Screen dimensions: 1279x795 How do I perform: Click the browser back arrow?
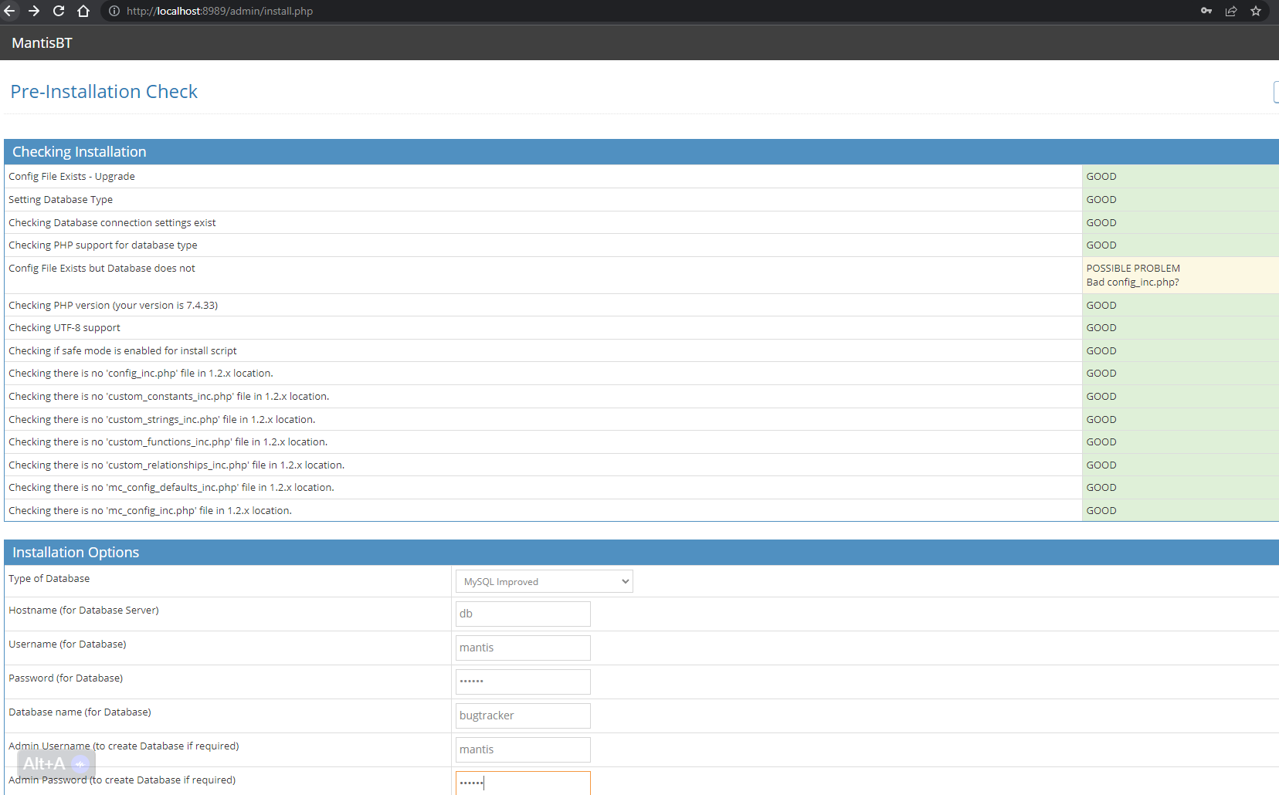(9, 11)
